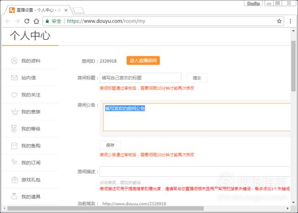Image resolution: width=298 pixels, height=213 pixels.
Task: Open 我的鱼购 in sidebar
Action: 31,146
